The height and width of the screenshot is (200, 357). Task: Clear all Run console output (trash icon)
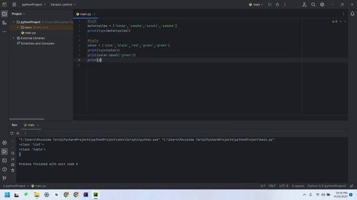(x=13, y=171)
